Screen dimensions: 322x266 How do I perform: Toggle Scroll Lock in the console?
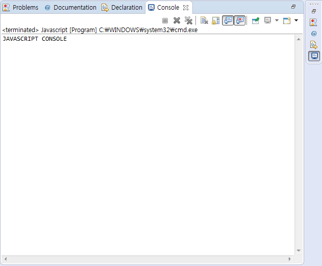[216, 20]
